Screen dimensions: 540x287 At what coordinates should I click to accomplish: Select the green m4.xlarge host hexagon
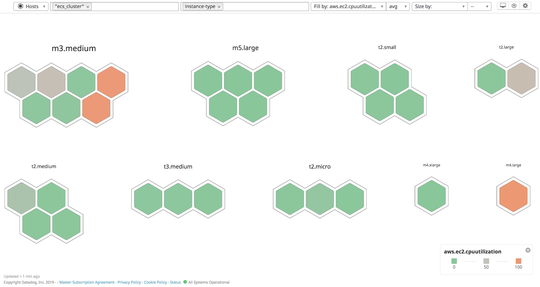[431, 196]
